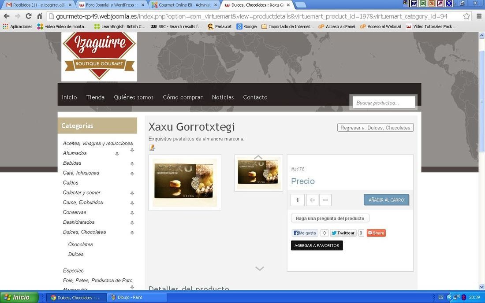Launch Access key icon in Office bar
The image size is (485, 303).
coord(440,4)
